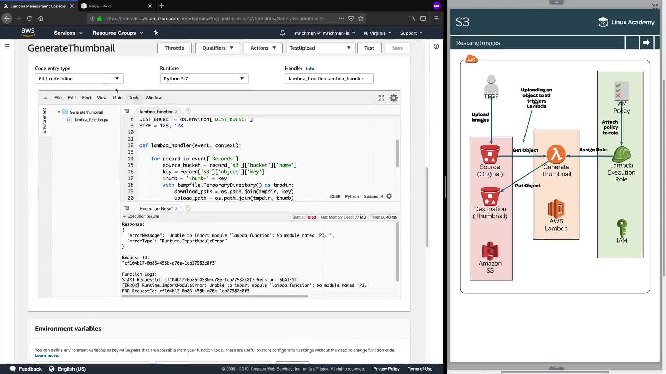Click the Handler input field
This screenshot has height=374, width=666.
(x=329, y=79)
